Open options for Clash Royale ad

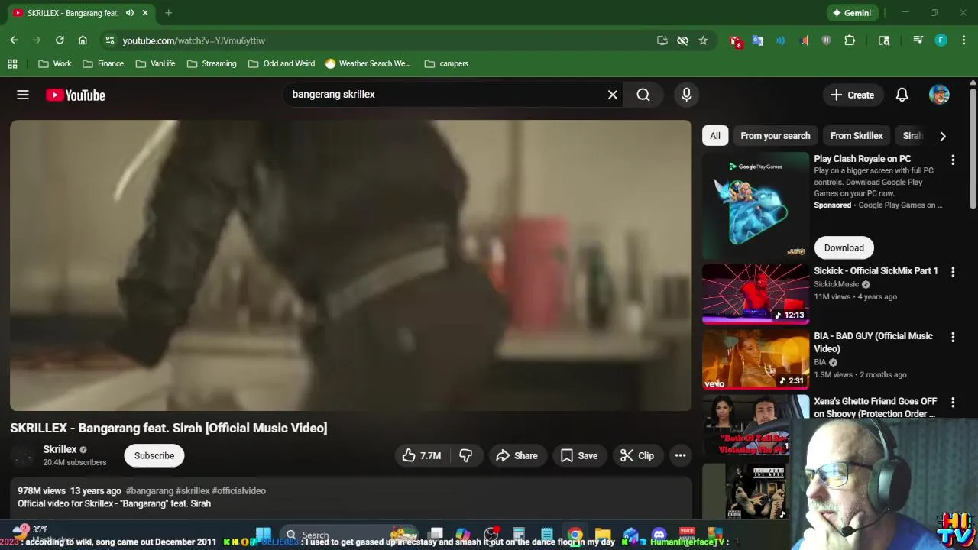[953, 160]
